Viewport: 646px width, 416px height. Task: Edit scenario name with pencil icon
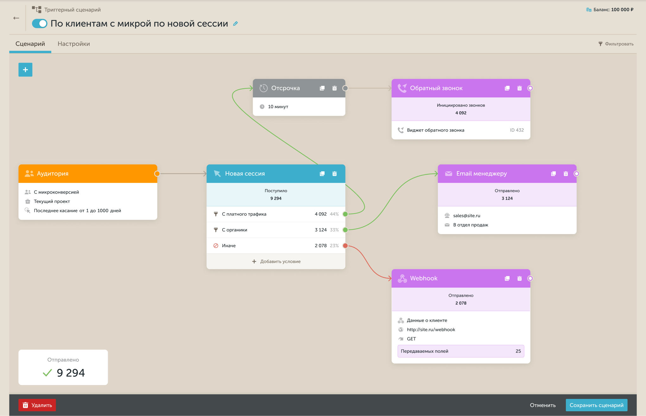[235, 23]
